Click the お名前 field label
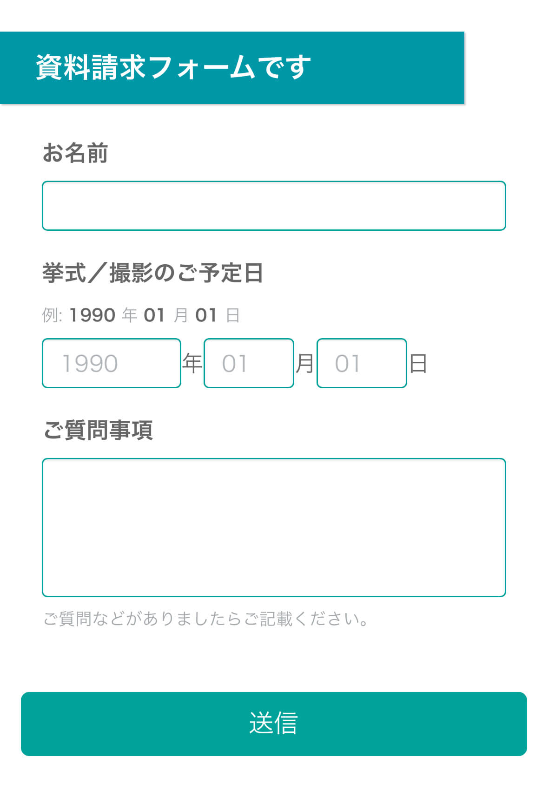This screenshot has width=548, height=796. click(x=75, y=153)
